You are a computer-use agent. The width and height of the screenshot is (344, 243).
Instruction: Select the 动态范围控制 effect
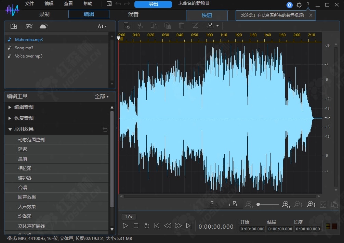tap(31, 140)
